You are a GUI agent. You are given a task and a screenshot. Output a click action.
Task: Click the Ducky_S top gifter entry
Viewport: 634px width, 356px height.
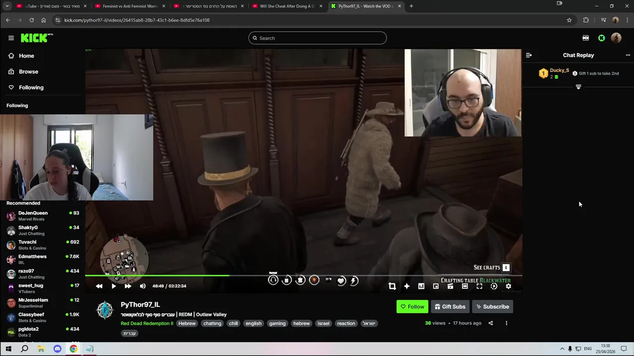pos(554,73)
